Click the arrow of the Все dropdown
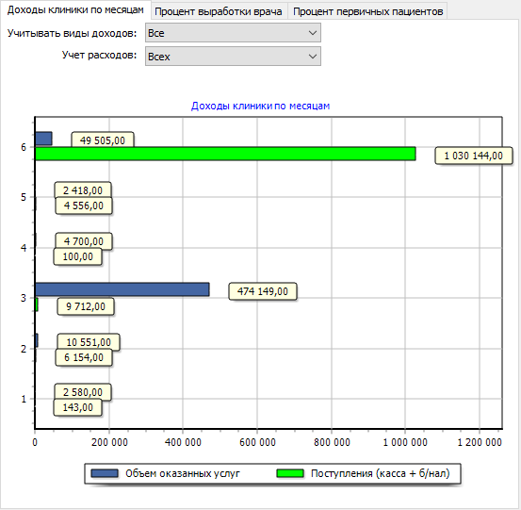The height and width of the screenshot is (510, 521). point(313,33)
